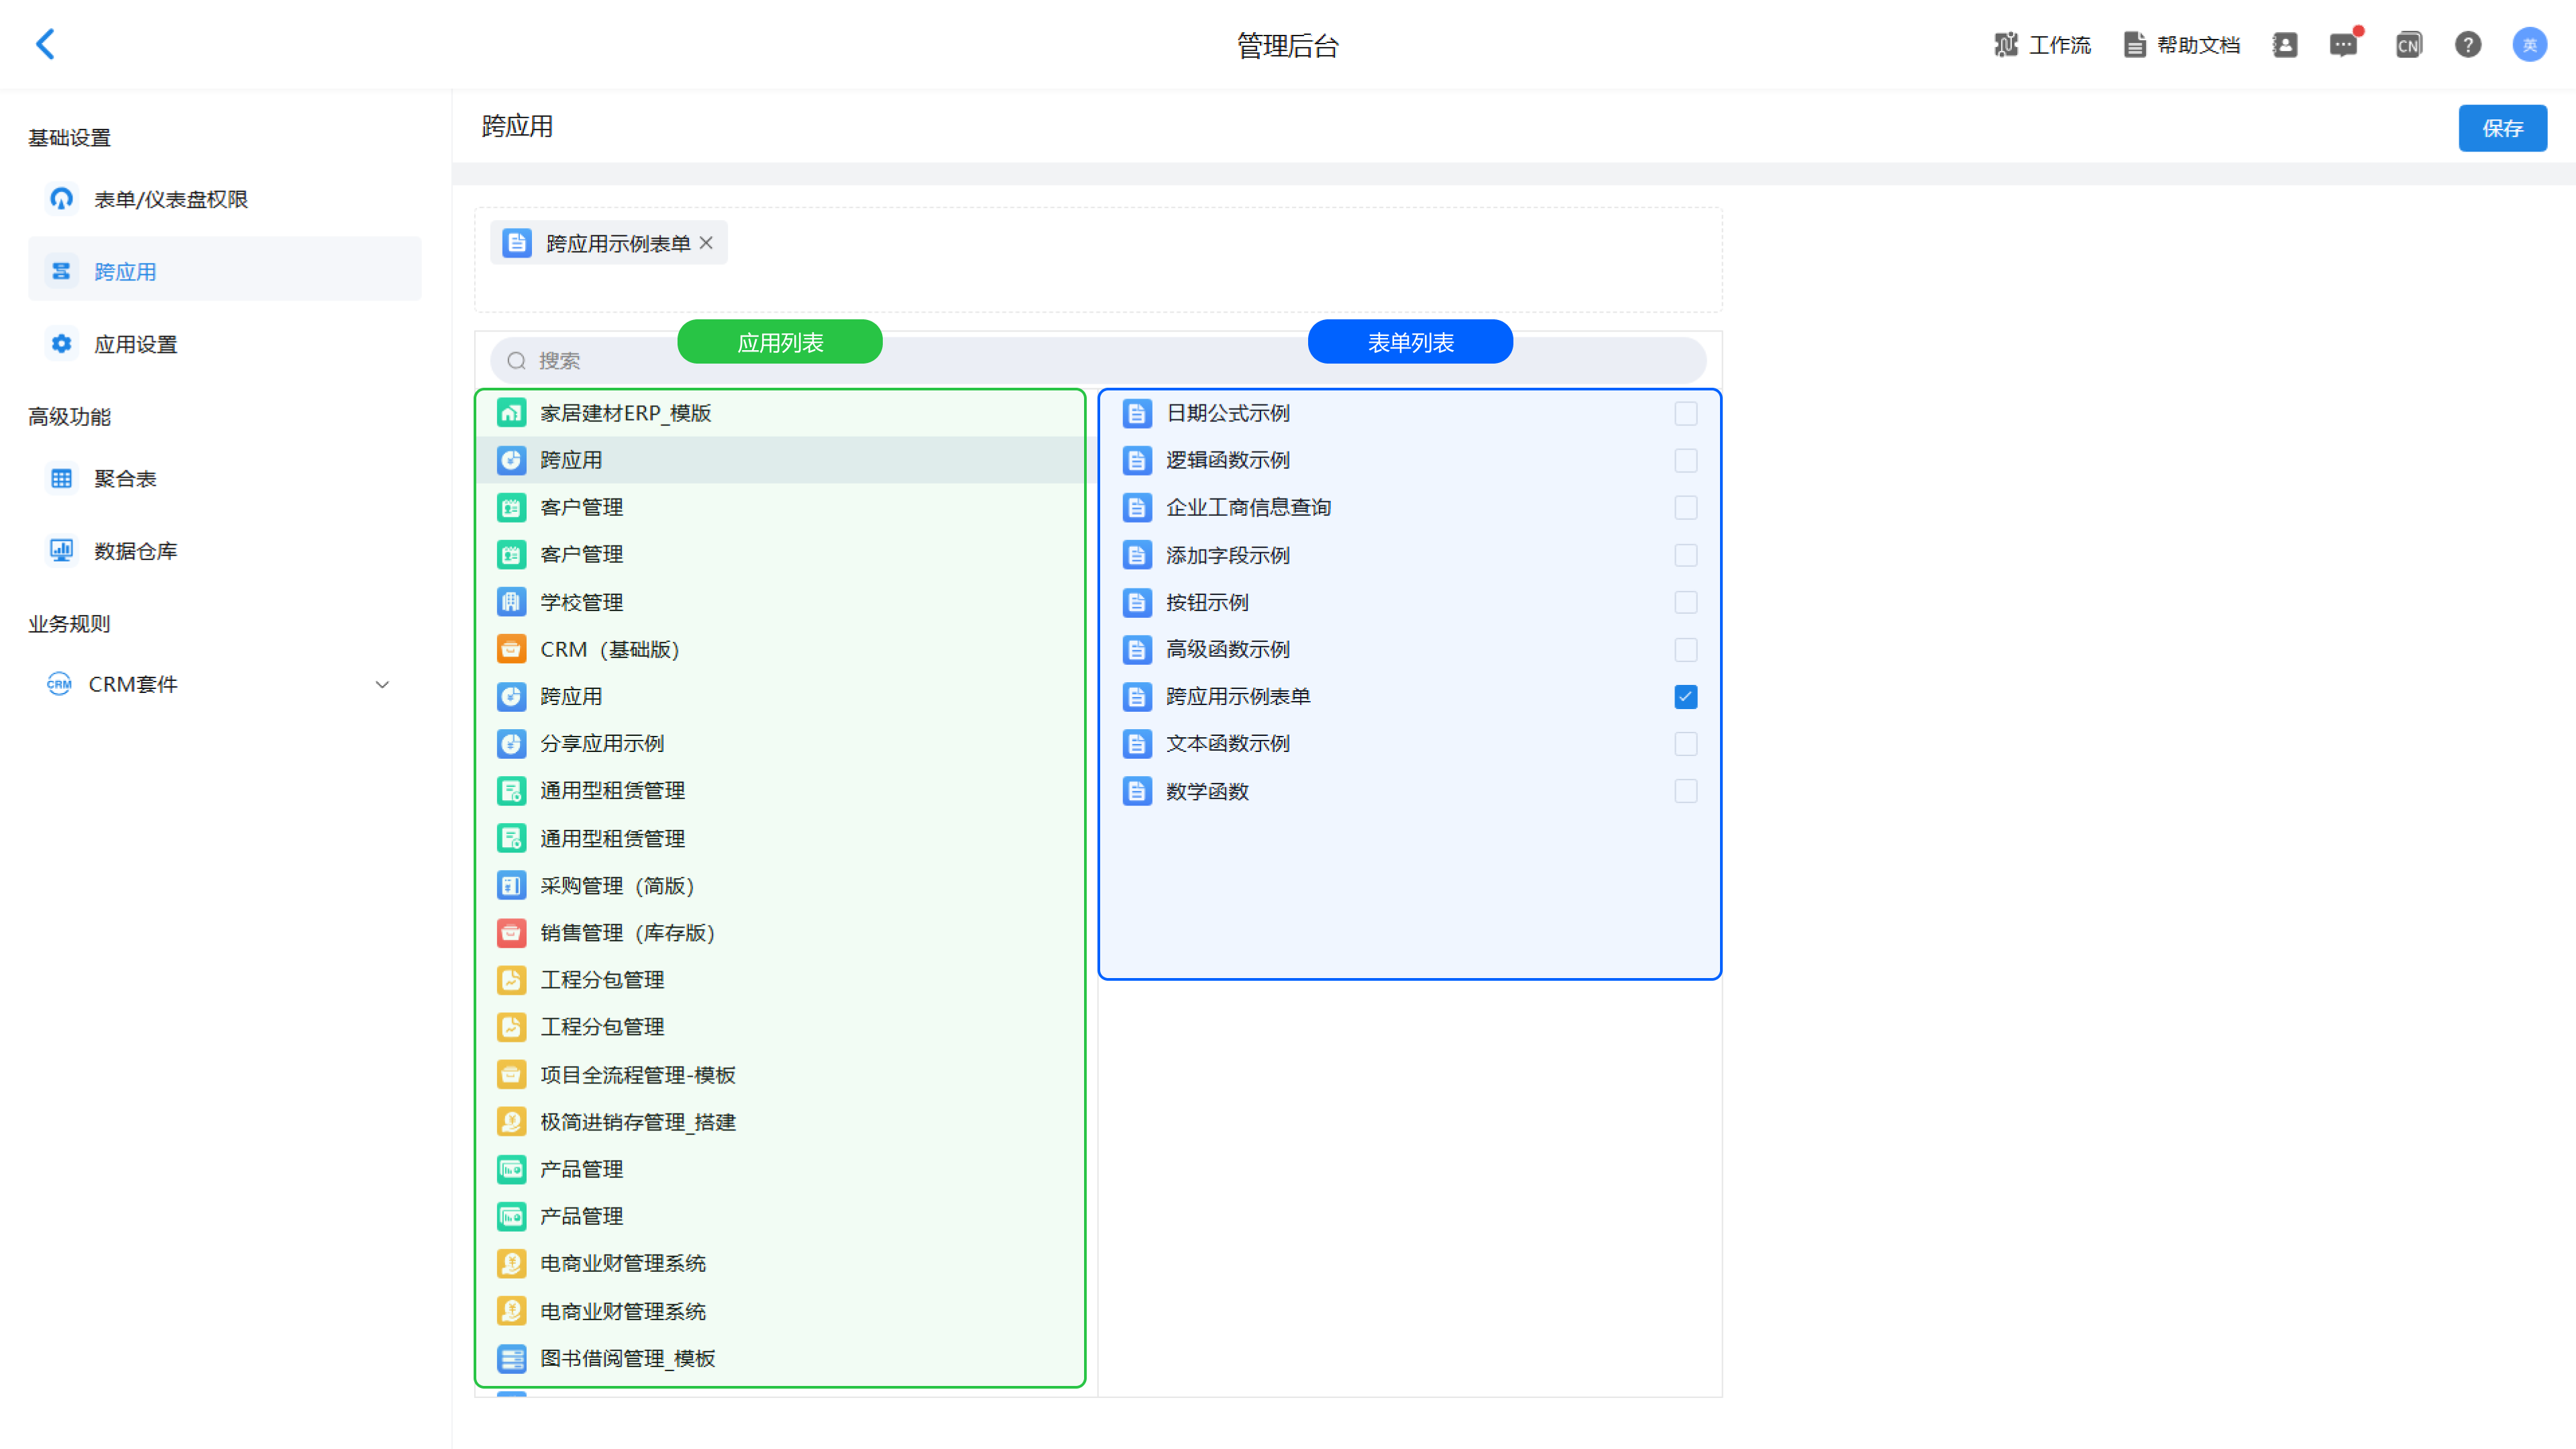
Task: Check the 日期公式示例 checkbox
Action: 1685,413
